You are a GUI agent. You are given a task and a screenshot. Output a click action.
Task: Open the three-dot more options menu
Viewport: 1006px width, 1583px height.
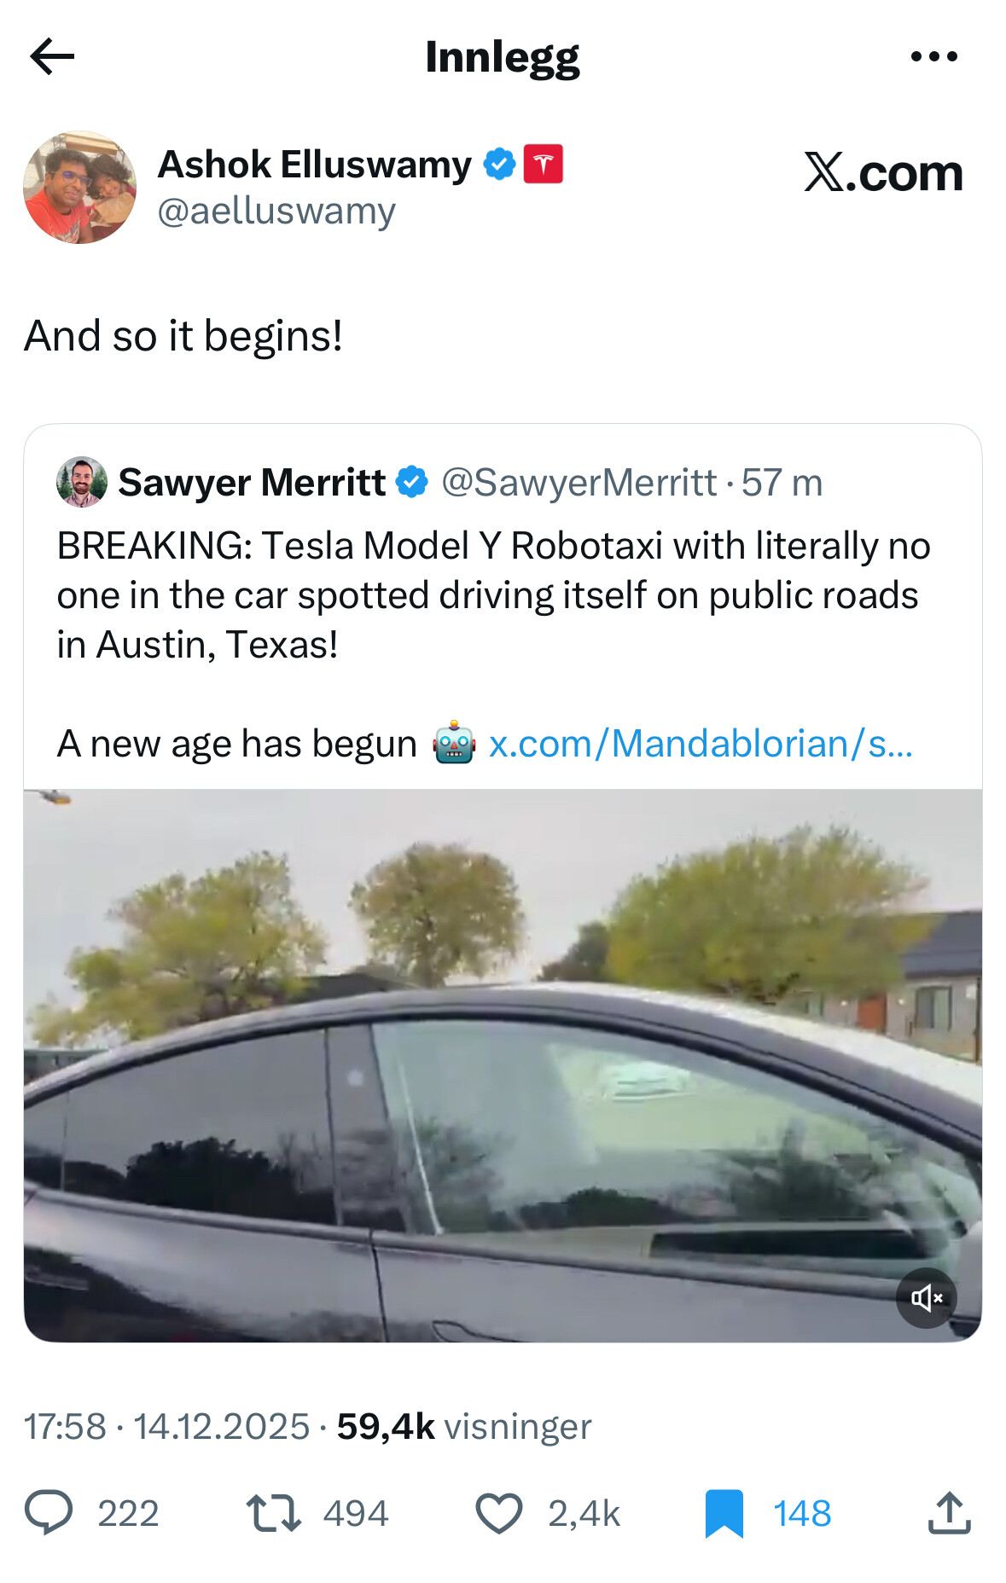tap(933, 56)
